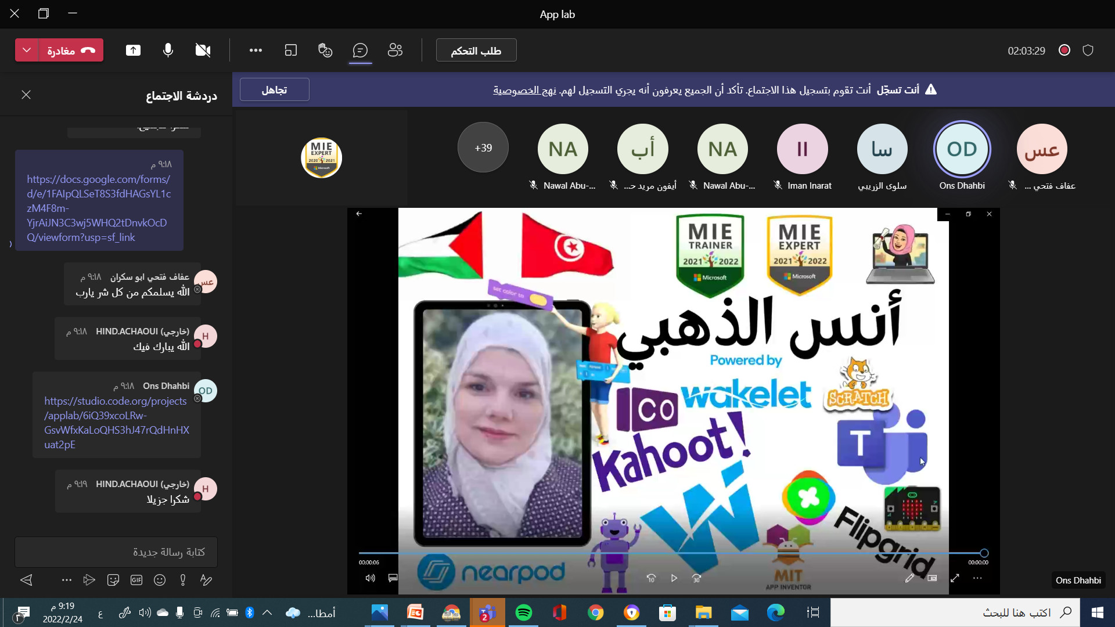Open the taskbar clock 9:19 2022/2/24
The width and height of the screenshot is (1115, 627).
63,612
